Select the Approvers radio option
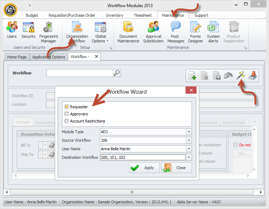 click(x=66, y=114)
